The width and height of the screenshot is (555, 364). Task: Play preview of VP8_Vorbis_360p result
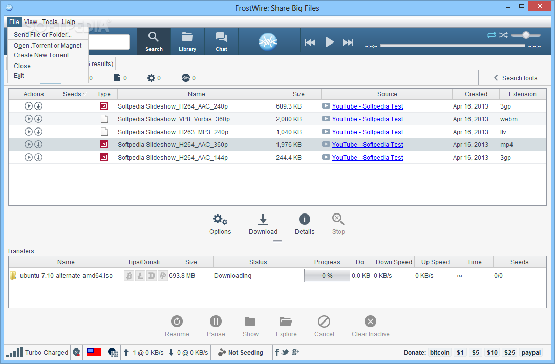[29, 119]
